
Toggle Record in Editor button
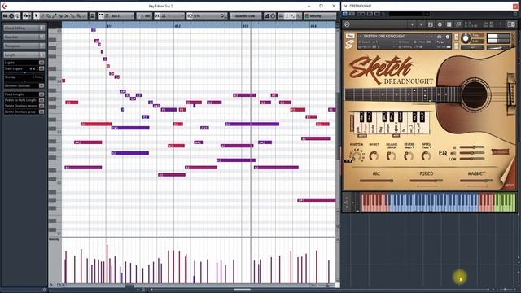pyautogui.click(x=17, y=15)
